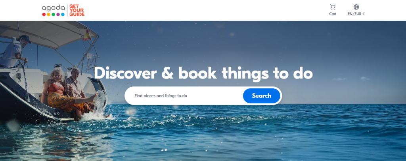Viewport: 406px width, 161px height.
Task: Open the shopping Cart icon
Action: click(x=333, y=7)
